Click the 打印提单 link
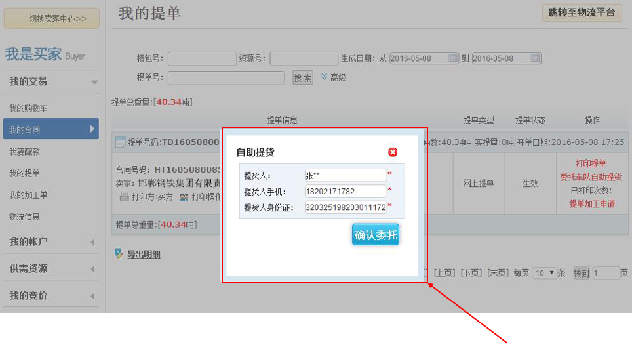The height and width of the screenshot is (353, 632). tap(591, 163)
